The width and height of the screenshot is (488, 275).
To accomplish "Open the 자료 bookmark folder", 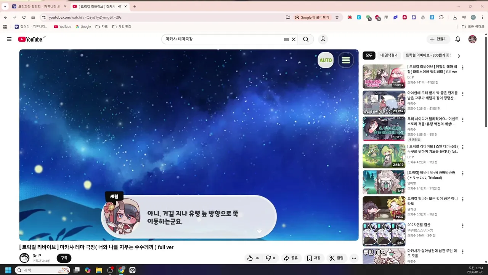I will point(102,27).
